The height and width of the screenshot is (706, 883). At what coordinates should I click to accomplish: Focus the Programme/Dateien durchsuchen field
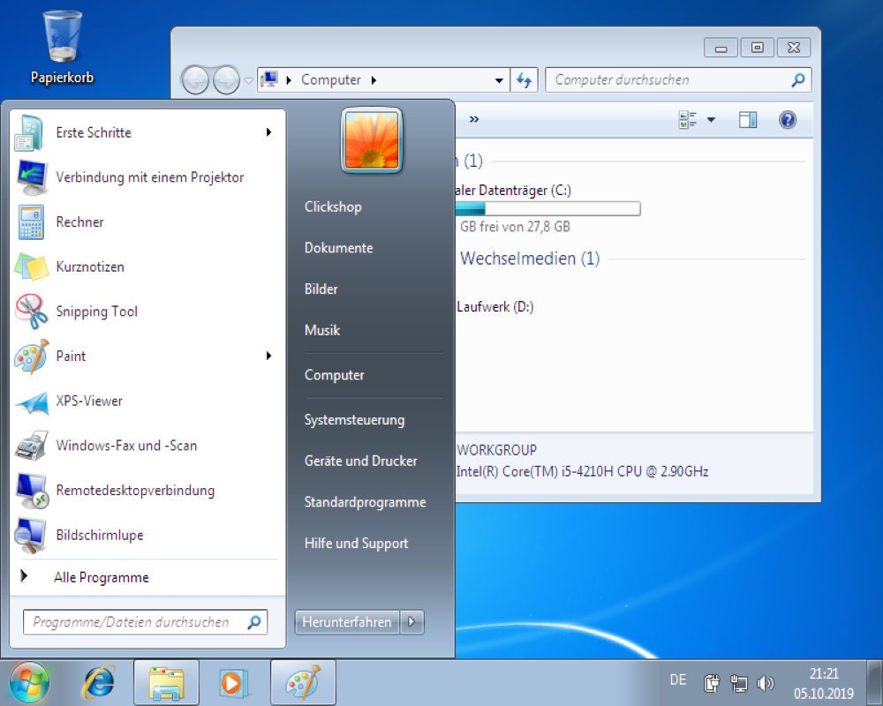(146, 622)
